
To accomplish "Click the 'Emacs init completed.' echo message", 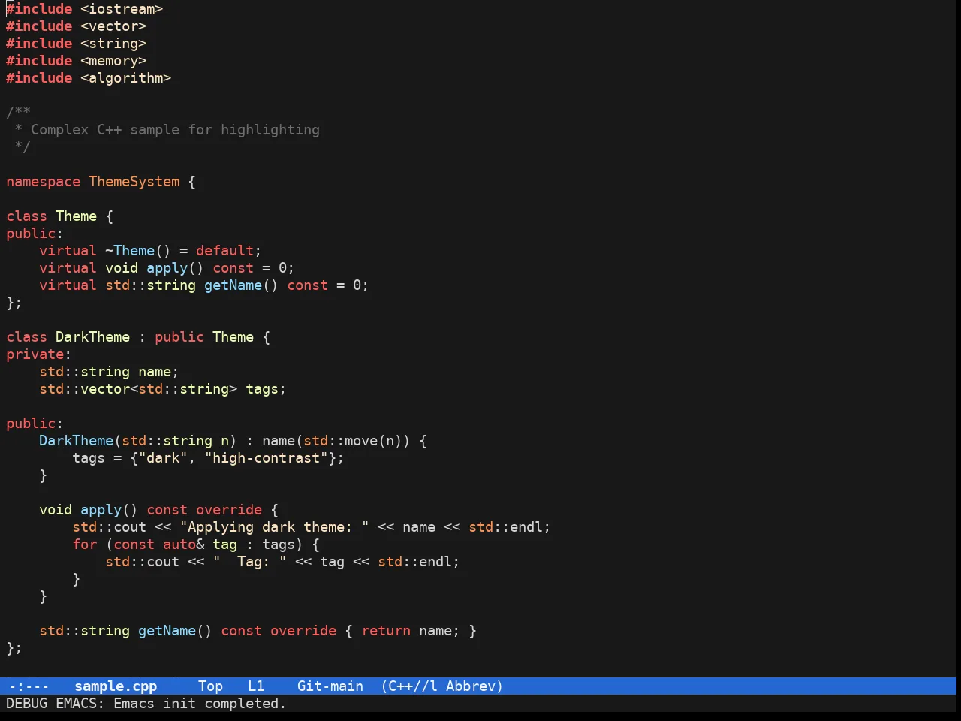I will [x=200, y=704].
